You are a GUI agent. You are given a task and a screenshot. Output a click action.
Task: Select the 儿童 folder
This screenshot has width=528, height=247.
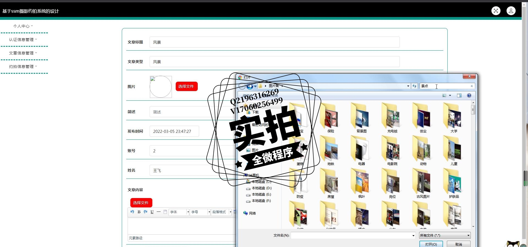(x=454, y=151)
